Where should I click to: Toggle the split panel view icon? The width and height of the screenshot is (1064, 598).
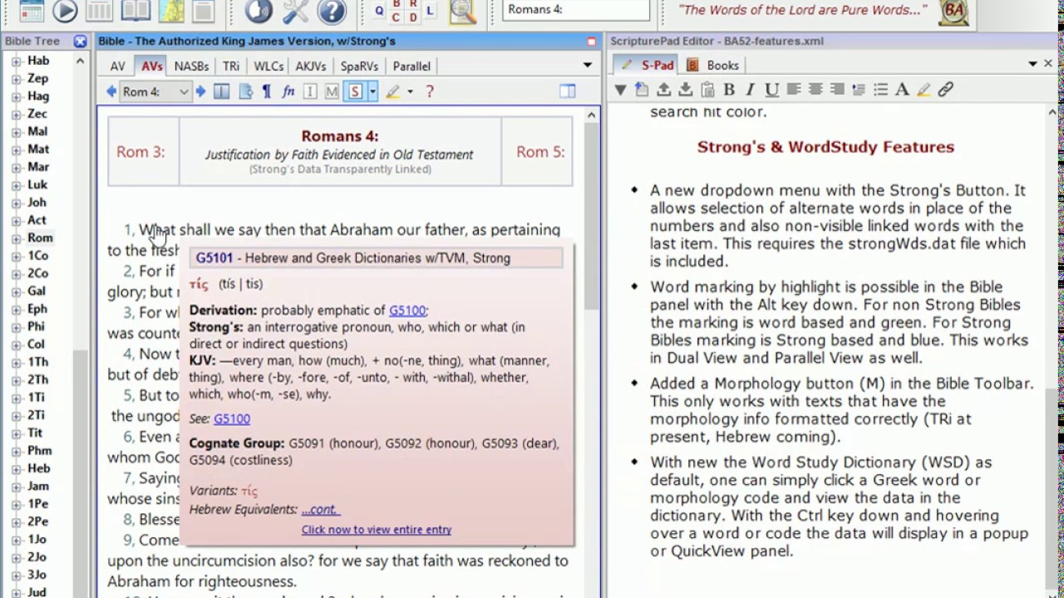coord(568,91)
